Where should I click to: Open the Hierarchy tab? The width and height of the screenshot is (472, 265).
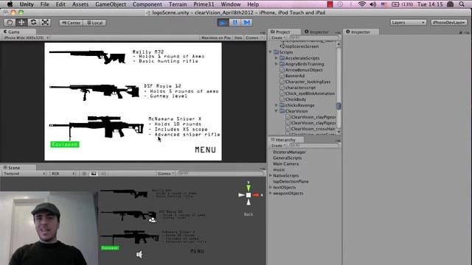pyautogui.click(x=285, y=140)
